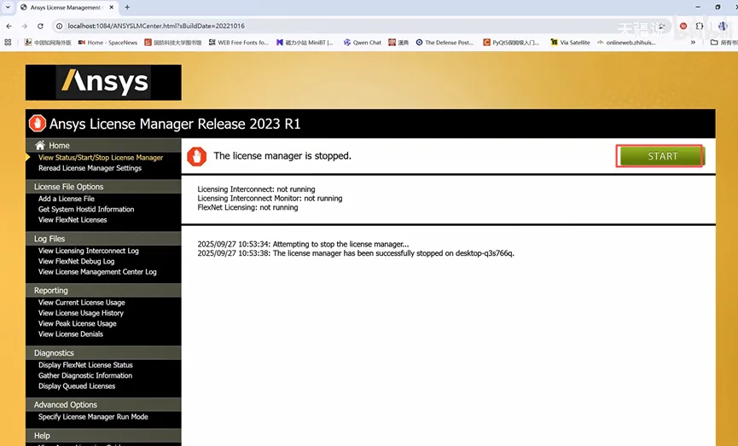This screenshot has height=446, width=738.
Task: Open View License Management Center Log
Action: [x=97, y=272]
